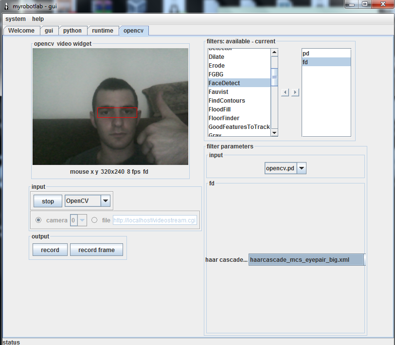The height and width of the screenshot is (345, 395).
Task: Select the file radio button
Action: 94,220
